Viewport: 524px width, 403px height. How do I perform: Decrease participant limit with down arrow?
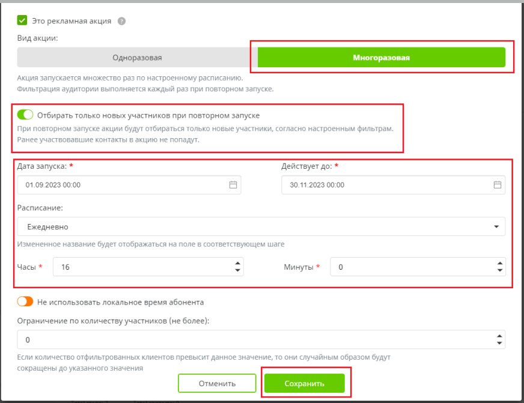point(499,343)
